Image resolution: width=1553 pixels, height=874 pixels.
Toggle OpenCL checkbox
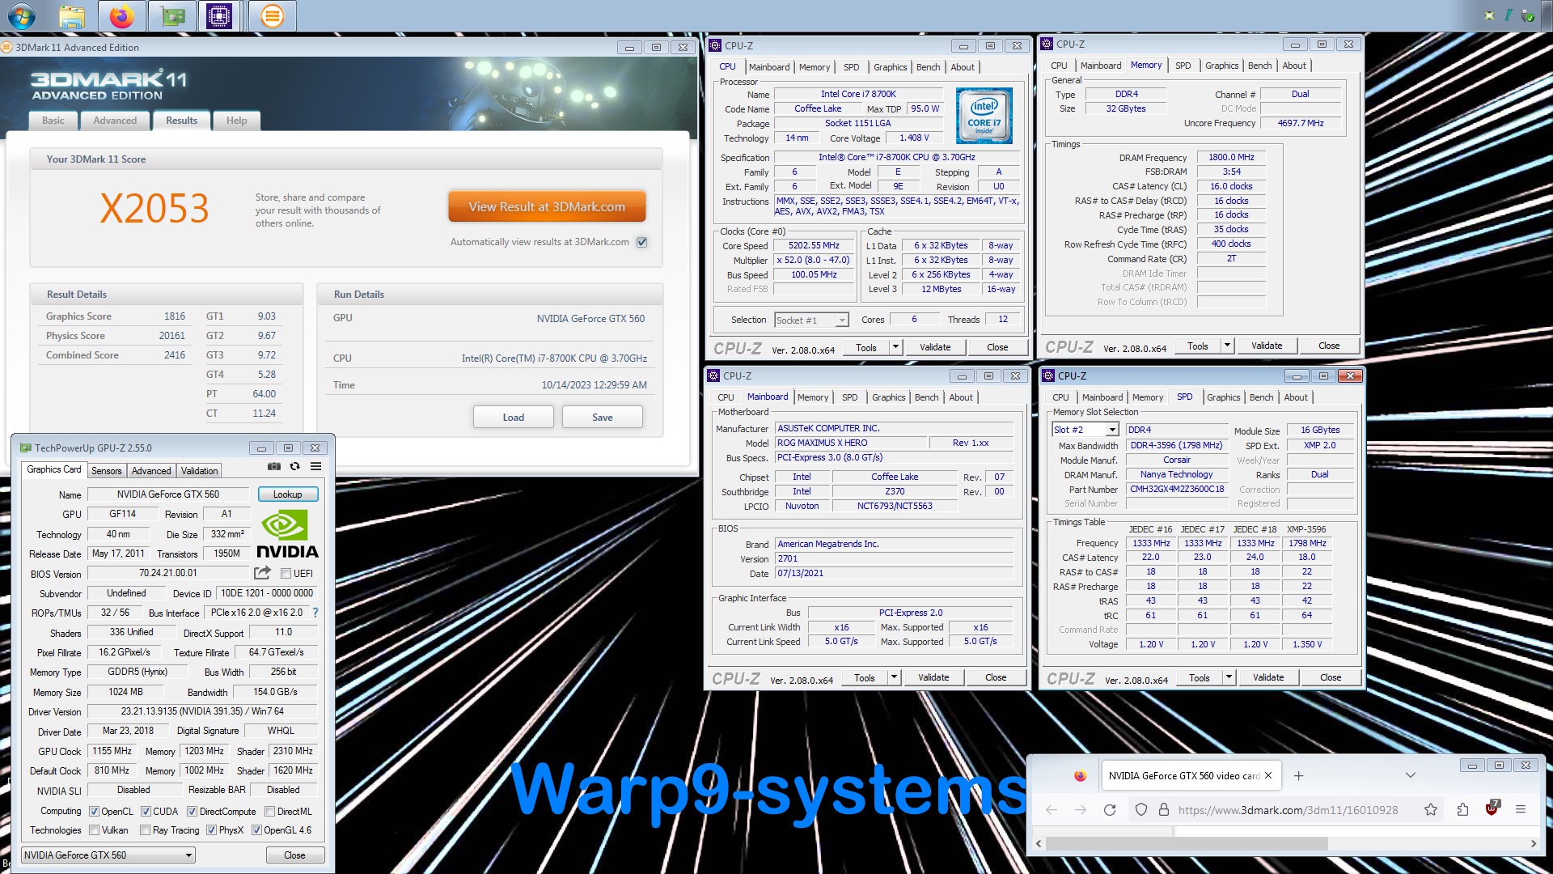point(94,812)
